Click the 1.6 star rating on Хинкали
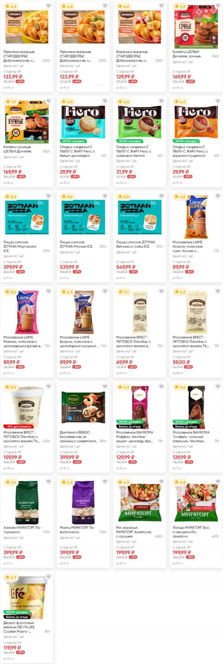 point(11,482)
